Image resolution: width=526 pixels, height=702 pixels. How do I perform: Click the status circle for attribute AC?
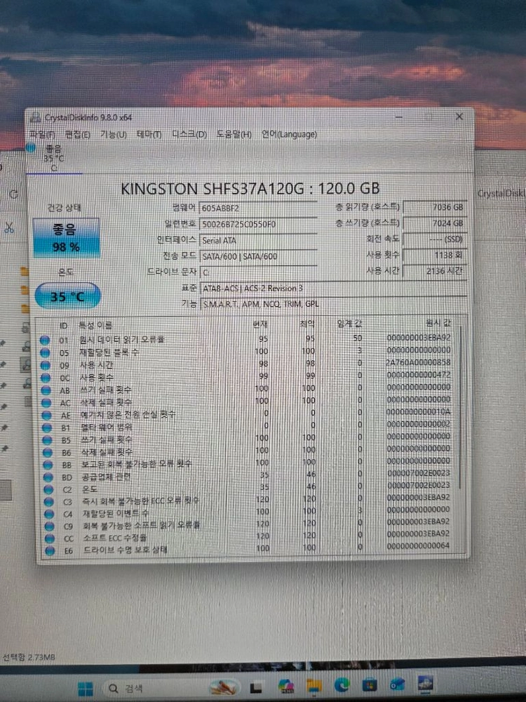coord(46,402)
